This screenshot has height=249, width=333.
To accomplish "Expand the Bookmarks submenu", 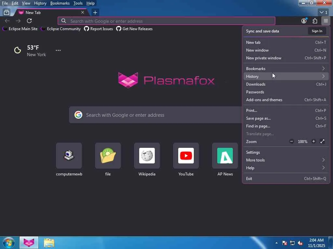I will point(286,69).
